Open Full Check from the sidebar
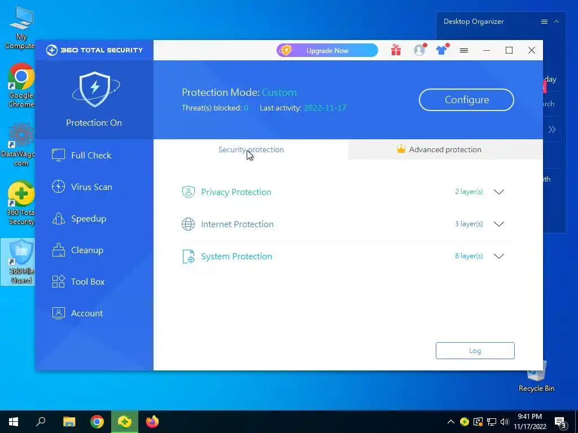Screen dimensions: 578x433 pos(81,156)
